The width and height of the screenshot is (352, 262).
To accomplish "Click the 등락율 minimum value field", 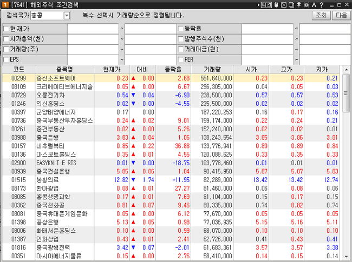I will [x=268, y=29].
